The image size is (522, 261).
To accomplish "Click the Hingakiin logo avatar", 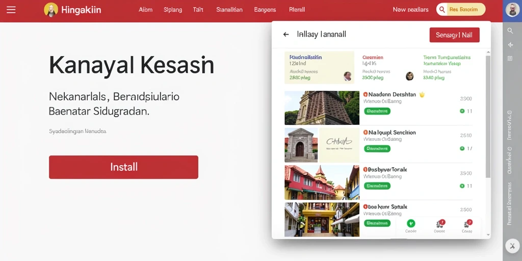I will point(51,10).
